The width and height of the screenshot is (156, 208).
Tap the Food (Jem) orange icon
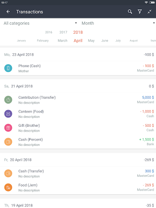pos(8,187)
